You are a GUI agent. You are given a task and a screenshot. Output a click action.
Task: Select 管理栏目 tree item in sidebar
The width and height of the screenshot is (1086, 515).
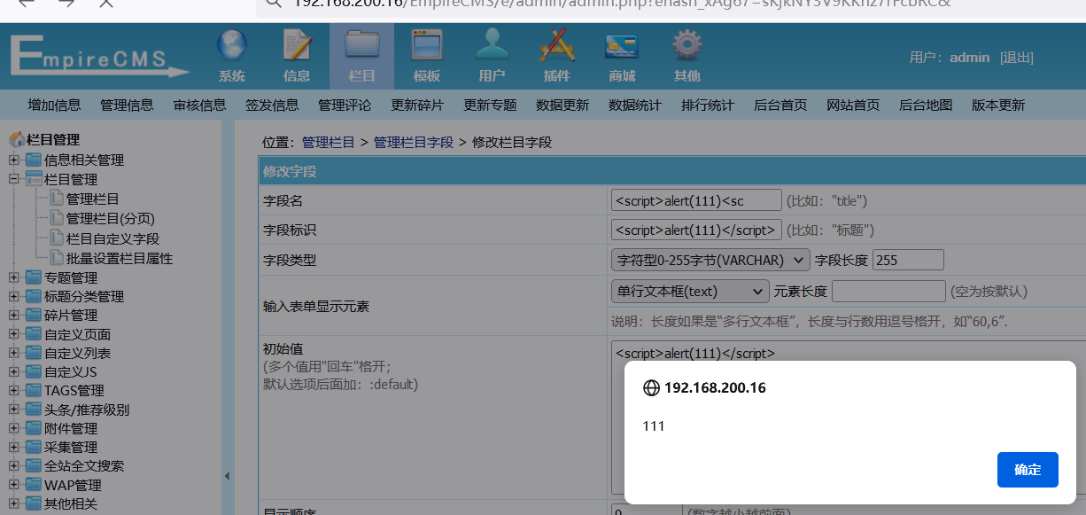click(x=93, y=199)
